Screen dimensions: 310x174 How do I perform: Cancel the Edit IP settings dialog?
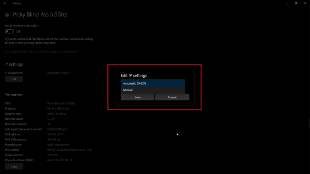[172, 97]
